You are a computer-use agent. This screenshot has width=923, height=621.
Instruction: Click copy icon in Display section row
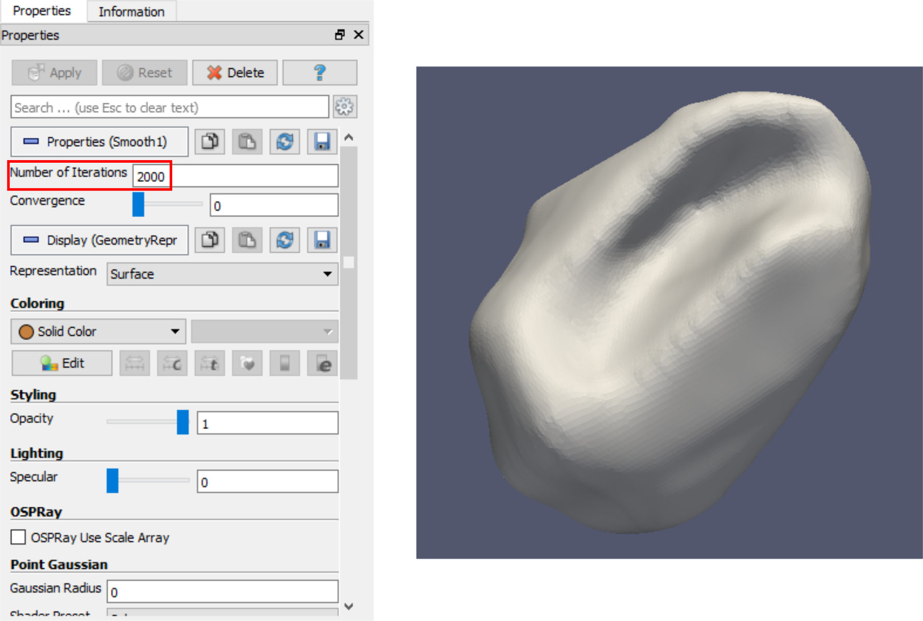(x=209, y=240)
